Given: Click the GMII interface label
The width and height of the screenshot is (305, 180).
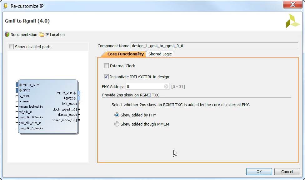Looking at the screenshot, I should 26,90.
